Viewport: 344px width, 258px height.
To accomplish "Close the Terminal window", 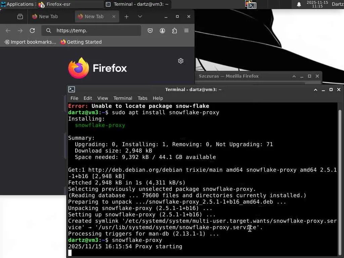I will tap(339, 89).
